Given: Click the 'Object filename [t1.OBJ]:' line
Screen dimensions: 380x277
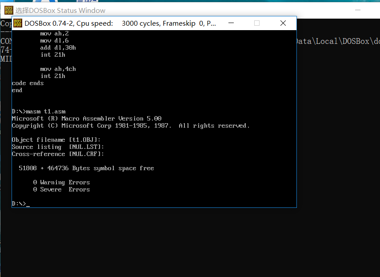Looking at the screenshot, I should click(x=56, y=140).
